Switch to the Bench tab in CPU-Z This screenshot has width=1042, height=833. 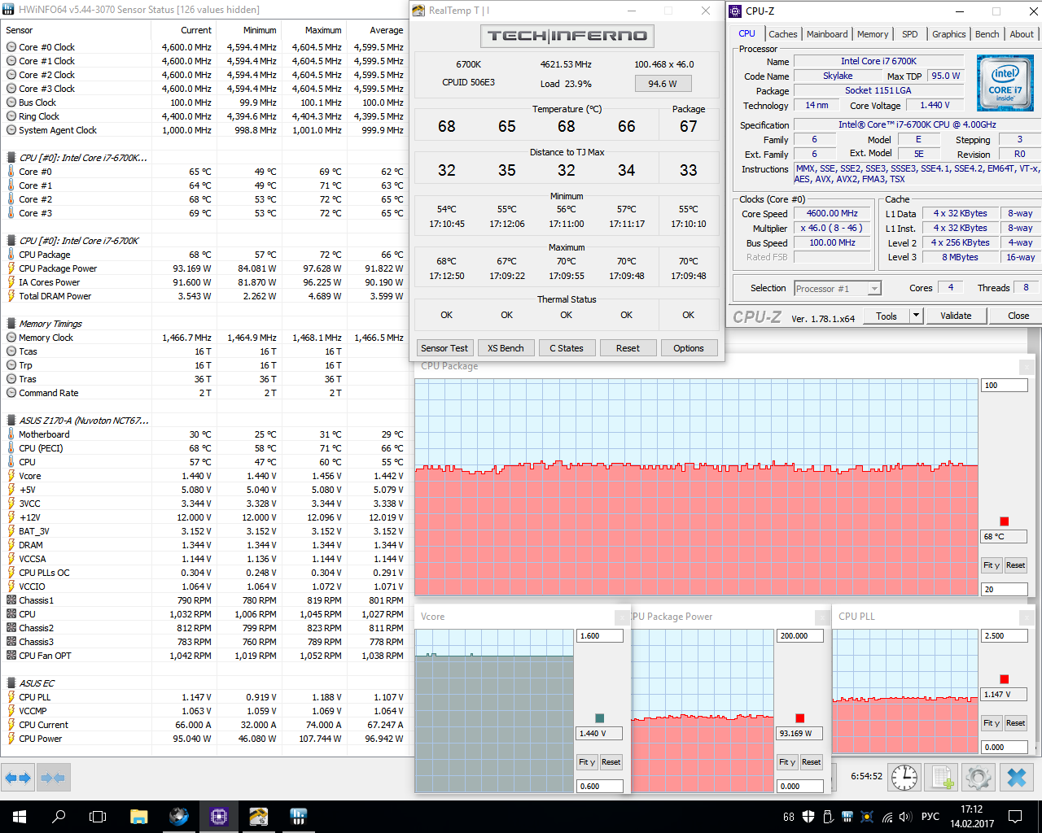(987, 34)
